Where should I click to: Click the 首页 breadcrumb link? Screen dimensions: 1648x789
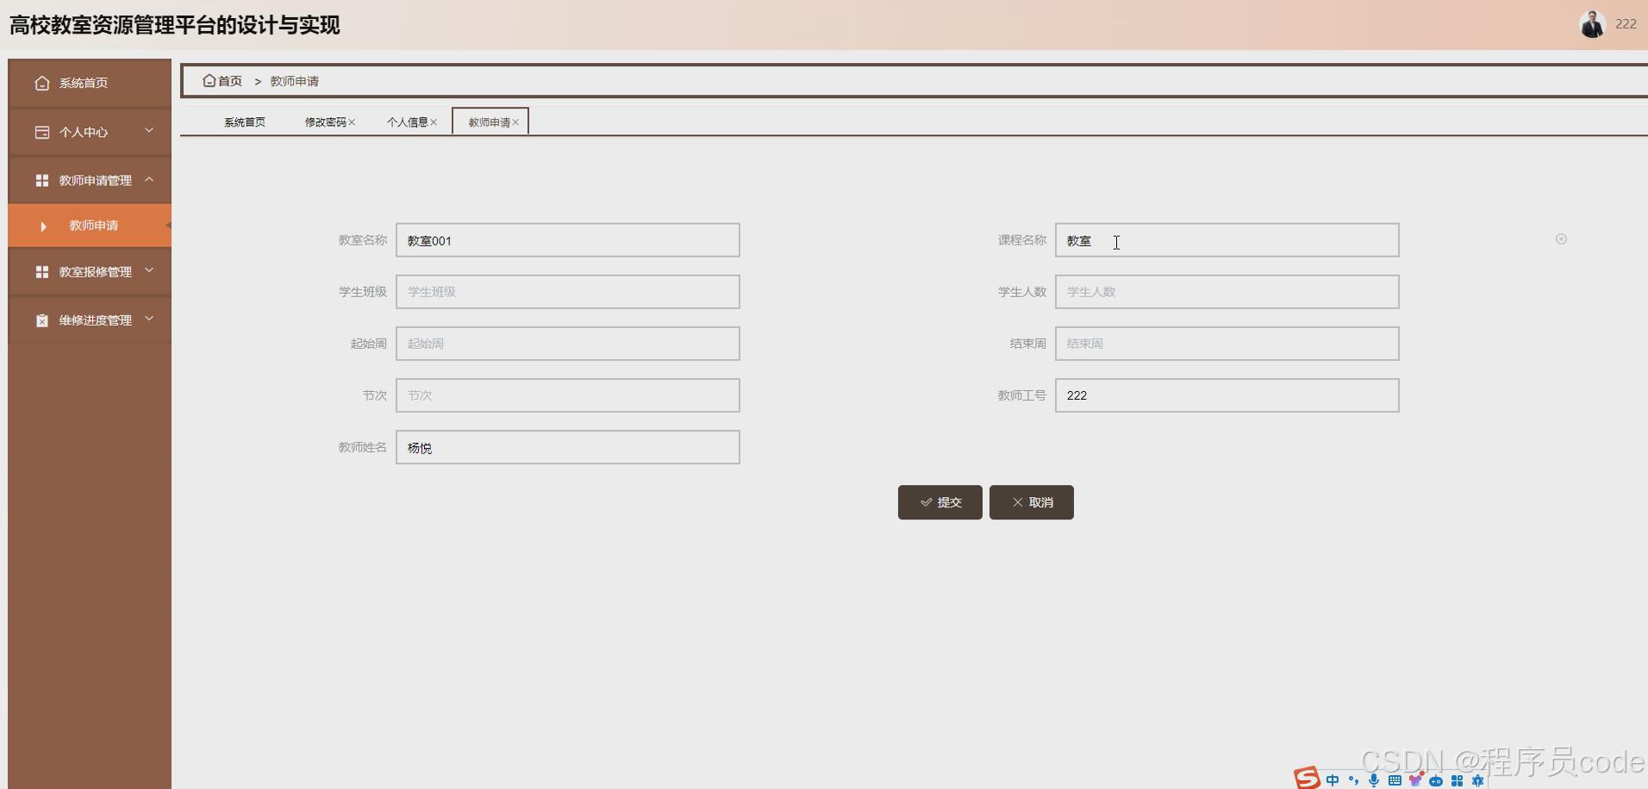click(229, 81)
